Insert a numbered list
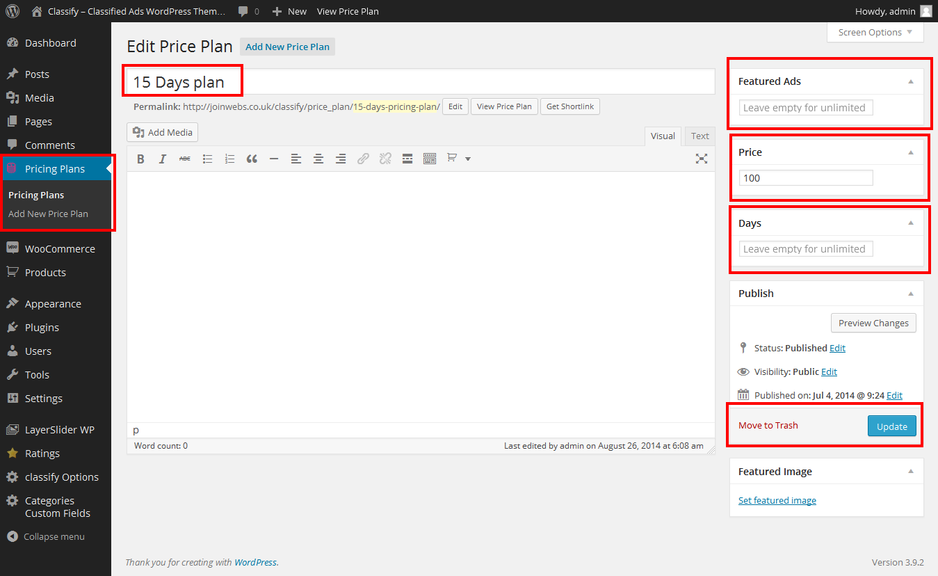 tap(229, 159)
